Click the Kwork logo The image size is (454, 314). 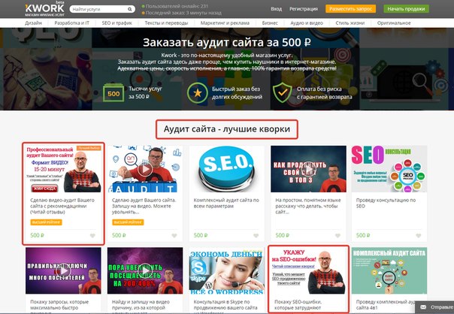click(45, 9)
